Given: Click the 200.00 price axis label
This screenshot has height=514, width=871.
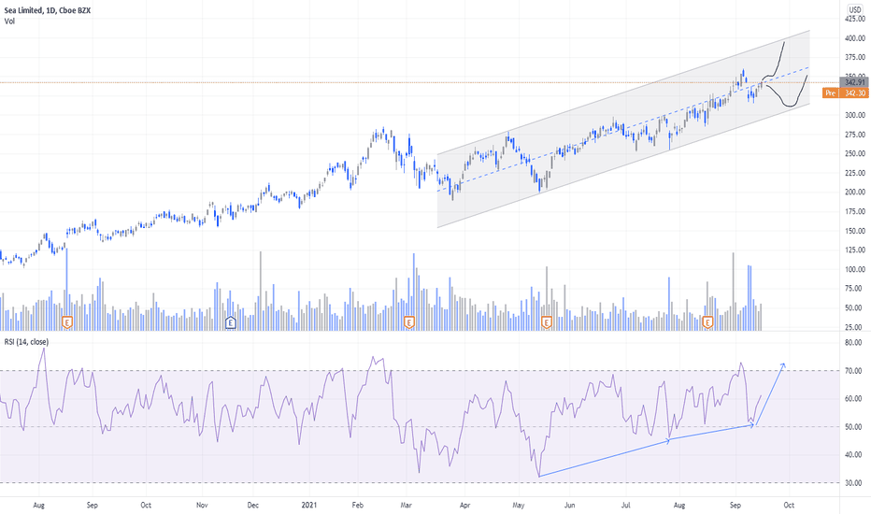Looking at the screenshot, I should tap(855, 192).
